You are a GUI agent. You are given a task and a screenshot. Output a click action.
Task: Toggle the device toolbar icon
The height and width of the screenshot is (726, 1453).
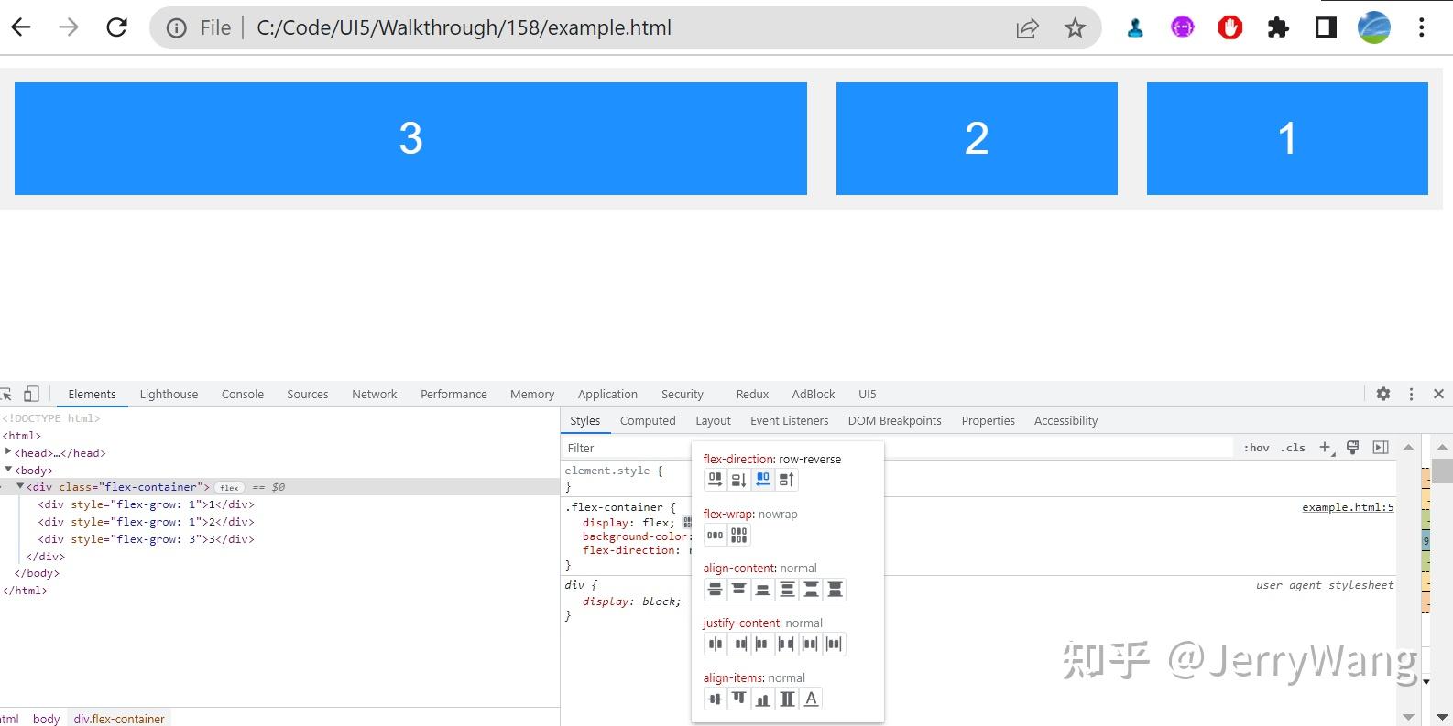[31, 394]
